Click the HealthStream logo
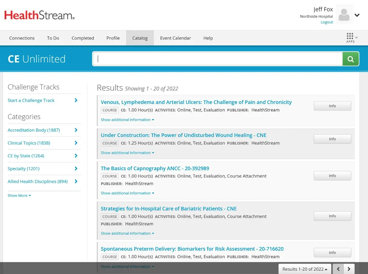Viewport: 368px width, 274px height. tap(39, 15)
